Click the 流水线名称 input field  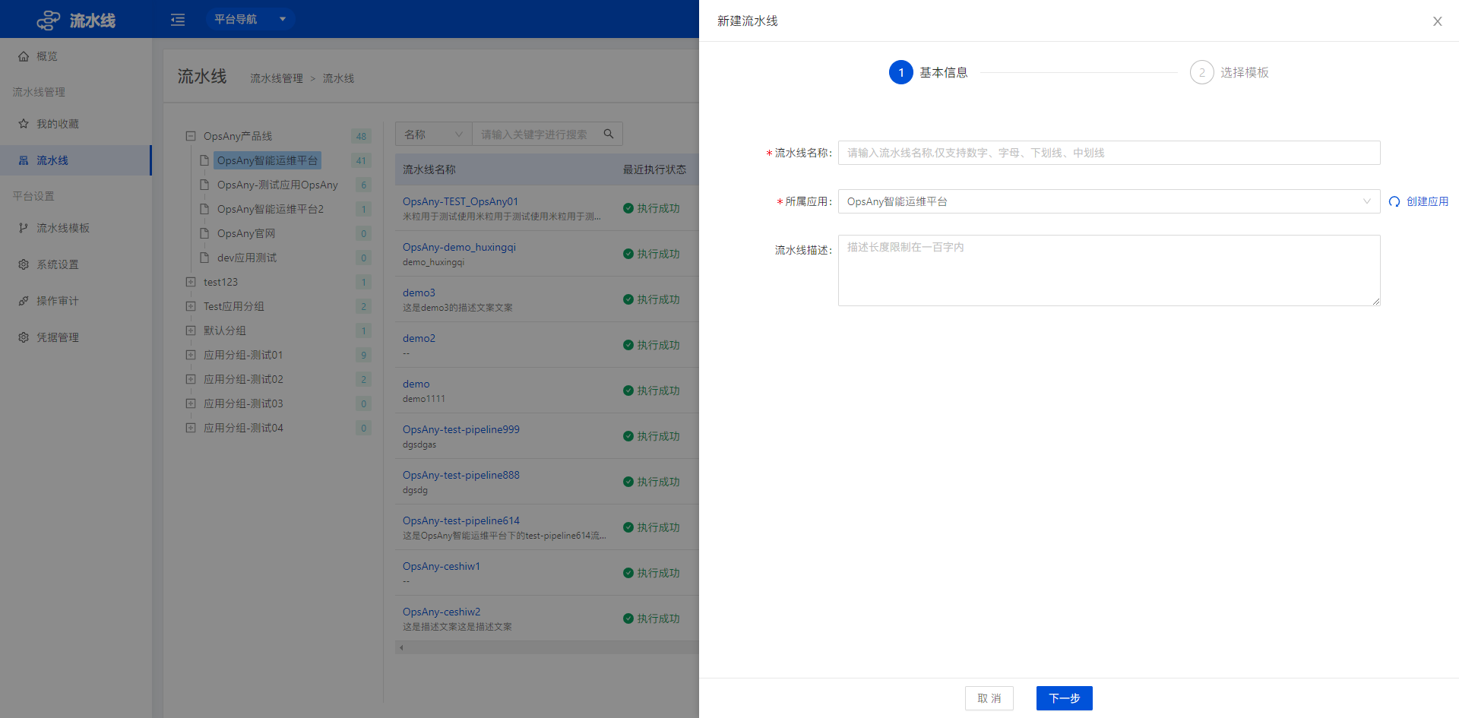[x=1109, y=153]
